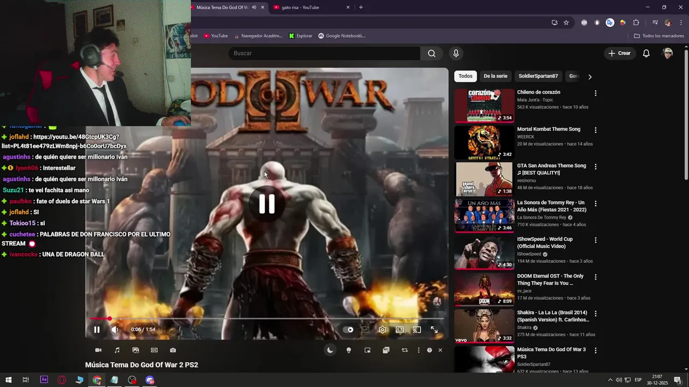The image size is (689, 387).
Task: Bookmark this page with star icon
Action: tap(566, 23)
